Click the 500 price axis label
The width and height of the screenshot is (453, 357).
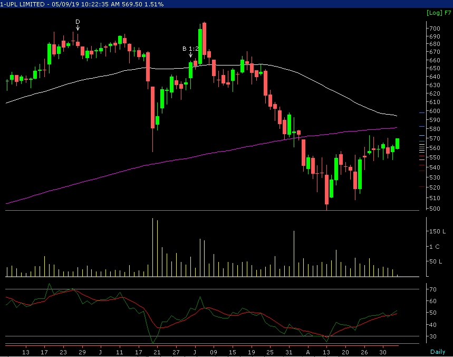(x=435, y=209)
